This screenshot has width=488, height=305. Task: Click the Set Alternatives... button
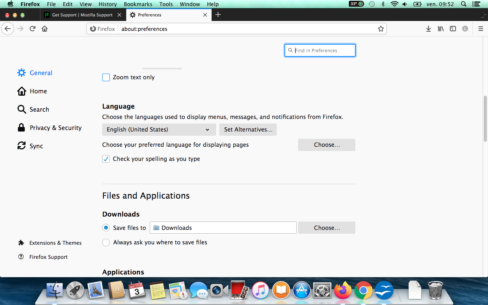248,130
